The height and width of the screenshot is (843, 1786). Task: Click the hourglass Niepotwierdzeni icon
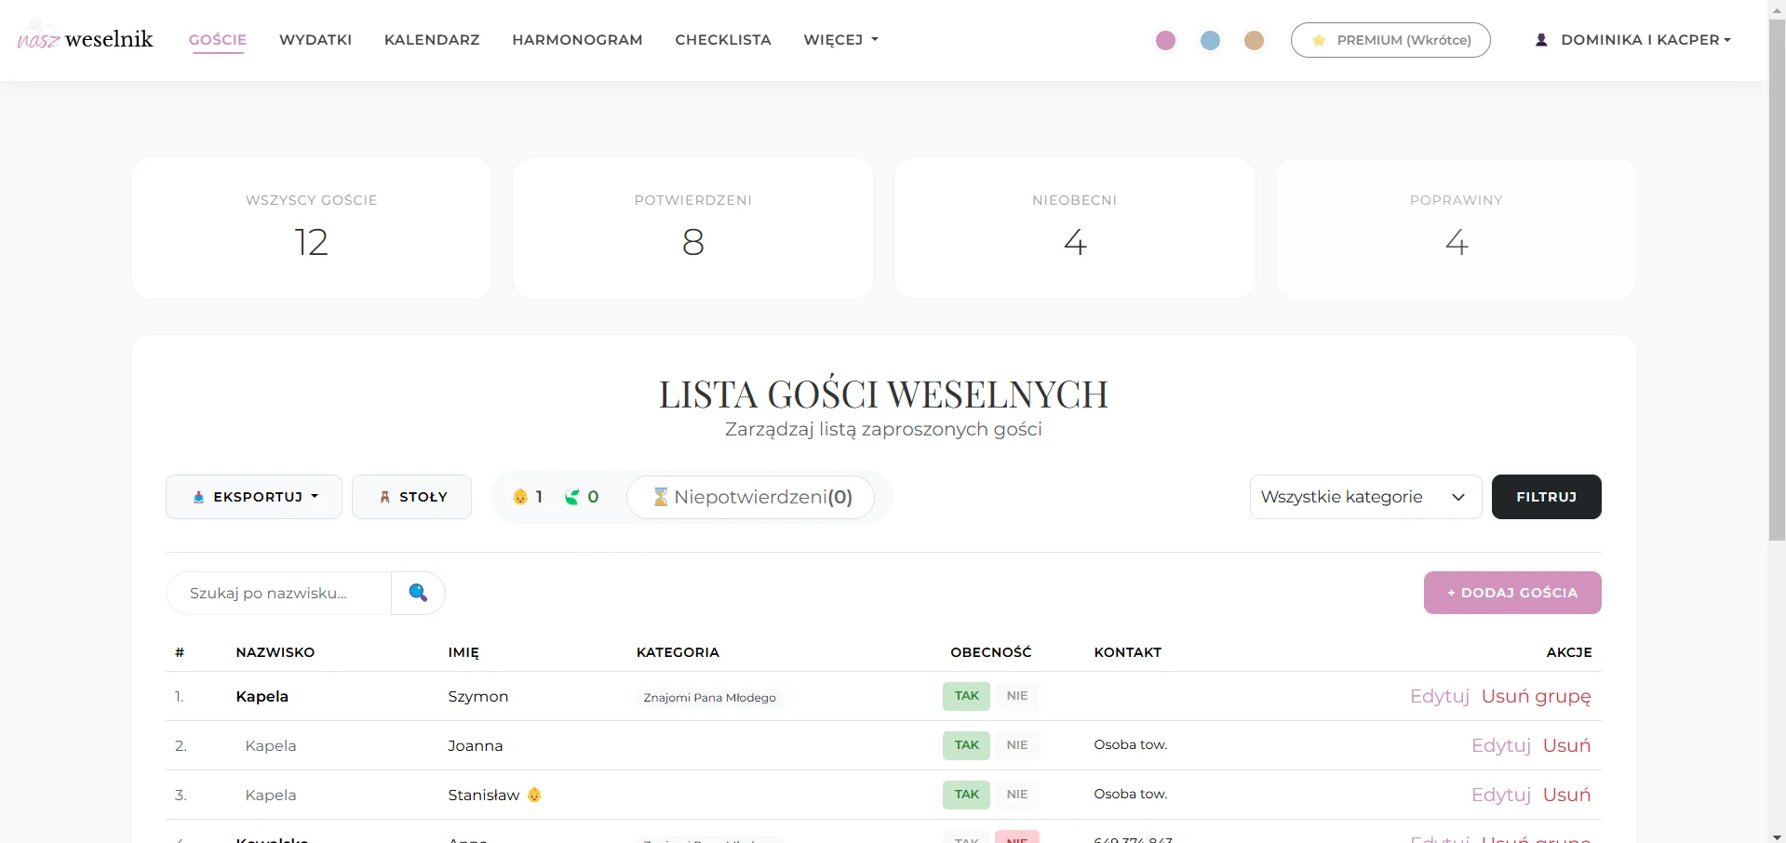tap(660, 497)
